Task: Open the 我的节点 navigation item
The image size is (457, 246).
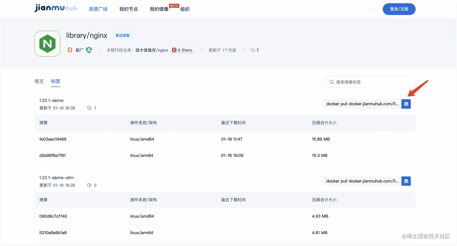Action: click(128, 9)
